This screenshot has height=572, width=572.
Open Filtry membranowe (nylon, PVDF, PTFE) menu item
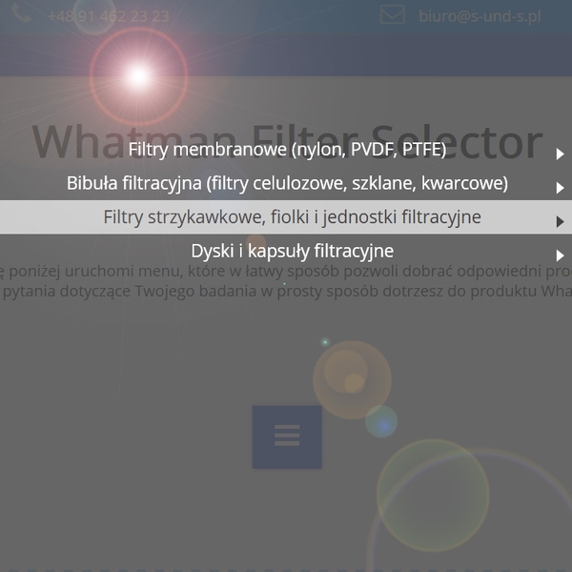pos(287,150)
